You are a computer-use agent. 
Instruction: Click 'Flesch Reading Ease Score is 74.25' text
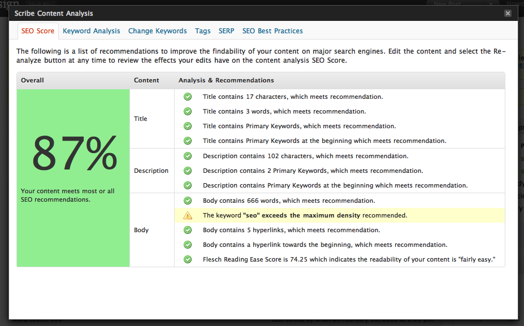349,259
